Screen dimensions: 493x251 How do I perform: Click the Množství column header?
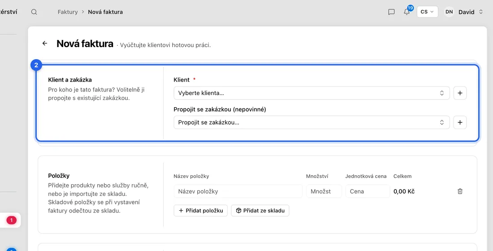click(317, 176)
